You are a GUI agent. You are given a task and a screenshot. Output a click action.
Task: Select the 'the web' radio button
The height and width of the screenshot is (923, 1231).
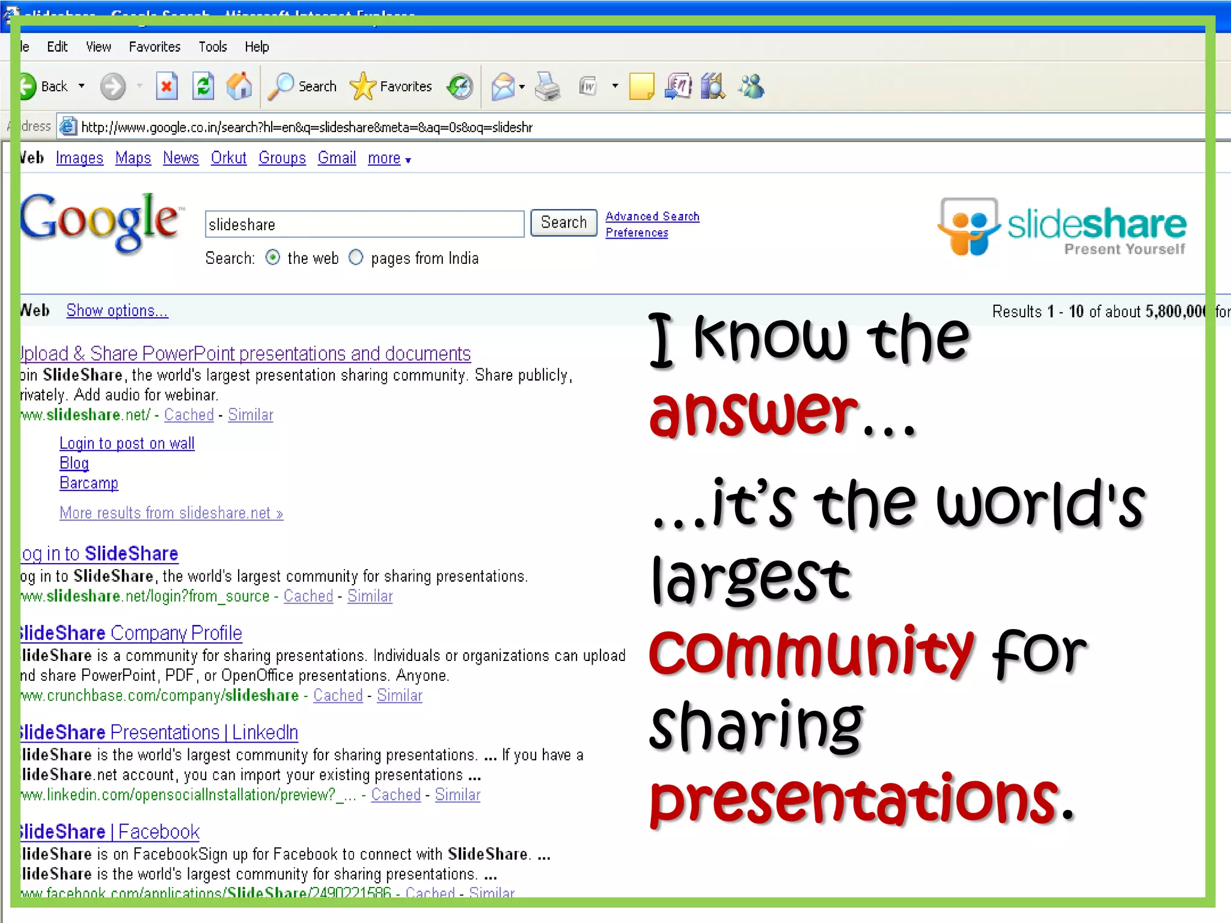[273, 258]
